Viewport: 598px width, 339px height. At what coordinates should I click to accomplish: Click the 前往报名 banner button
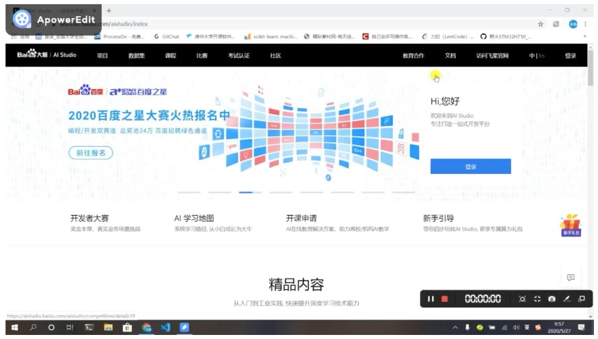point(91,153)
